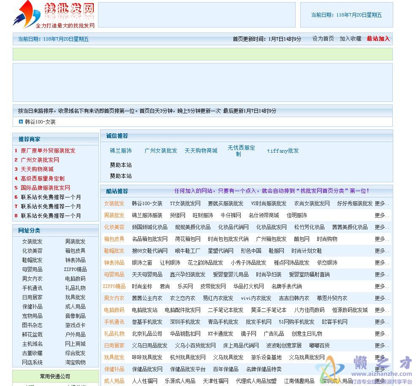Open 锦兰服饰 under 诚信推荐
This screenshot has width=416, height=386.
(x=121, y=151)
